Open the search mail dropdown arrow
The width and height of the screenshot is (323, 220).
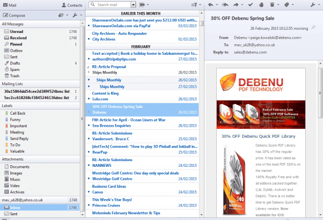tap(133, 5)
